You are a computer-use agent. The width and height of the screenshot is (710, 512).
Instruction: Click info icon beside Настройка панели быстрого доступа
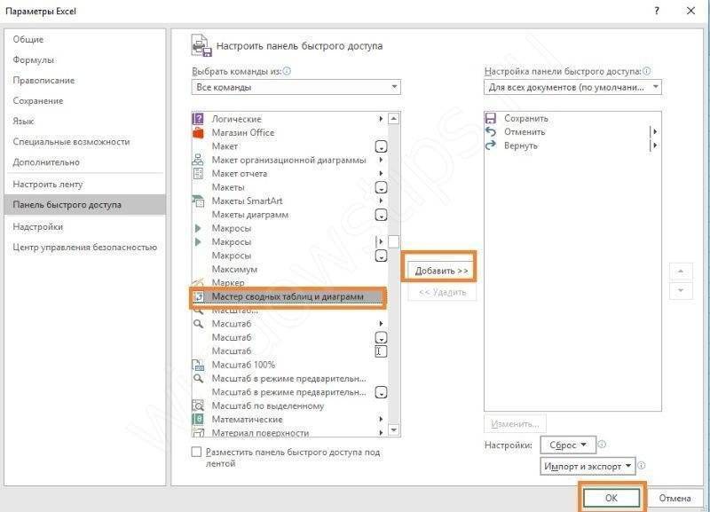[x=647, y=71]
